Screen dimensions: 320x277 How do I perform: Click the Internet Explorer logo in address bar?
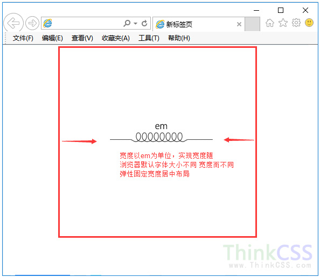pyautogui.click(x=47, y=23)
